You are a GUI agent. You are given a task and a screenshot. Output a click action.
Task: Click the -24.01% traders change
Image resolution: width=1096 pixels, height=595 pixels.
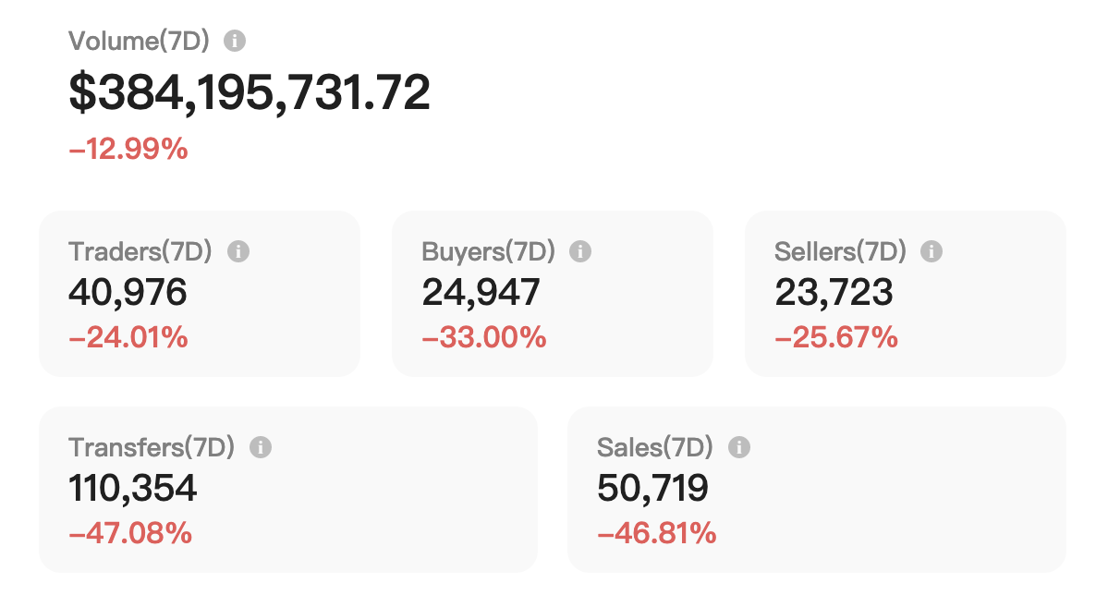pos(128,337)
